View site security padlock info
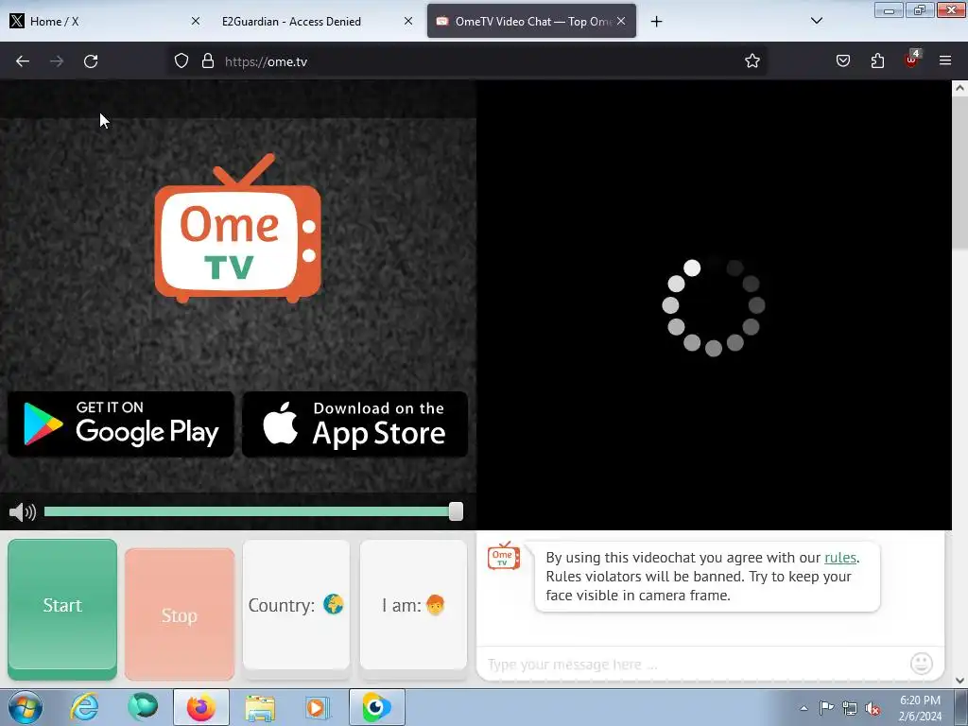 [208, 60]
